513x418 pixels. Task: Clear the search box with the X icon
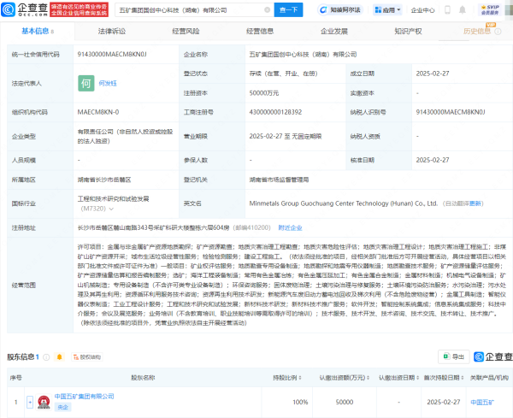(268, 10)
